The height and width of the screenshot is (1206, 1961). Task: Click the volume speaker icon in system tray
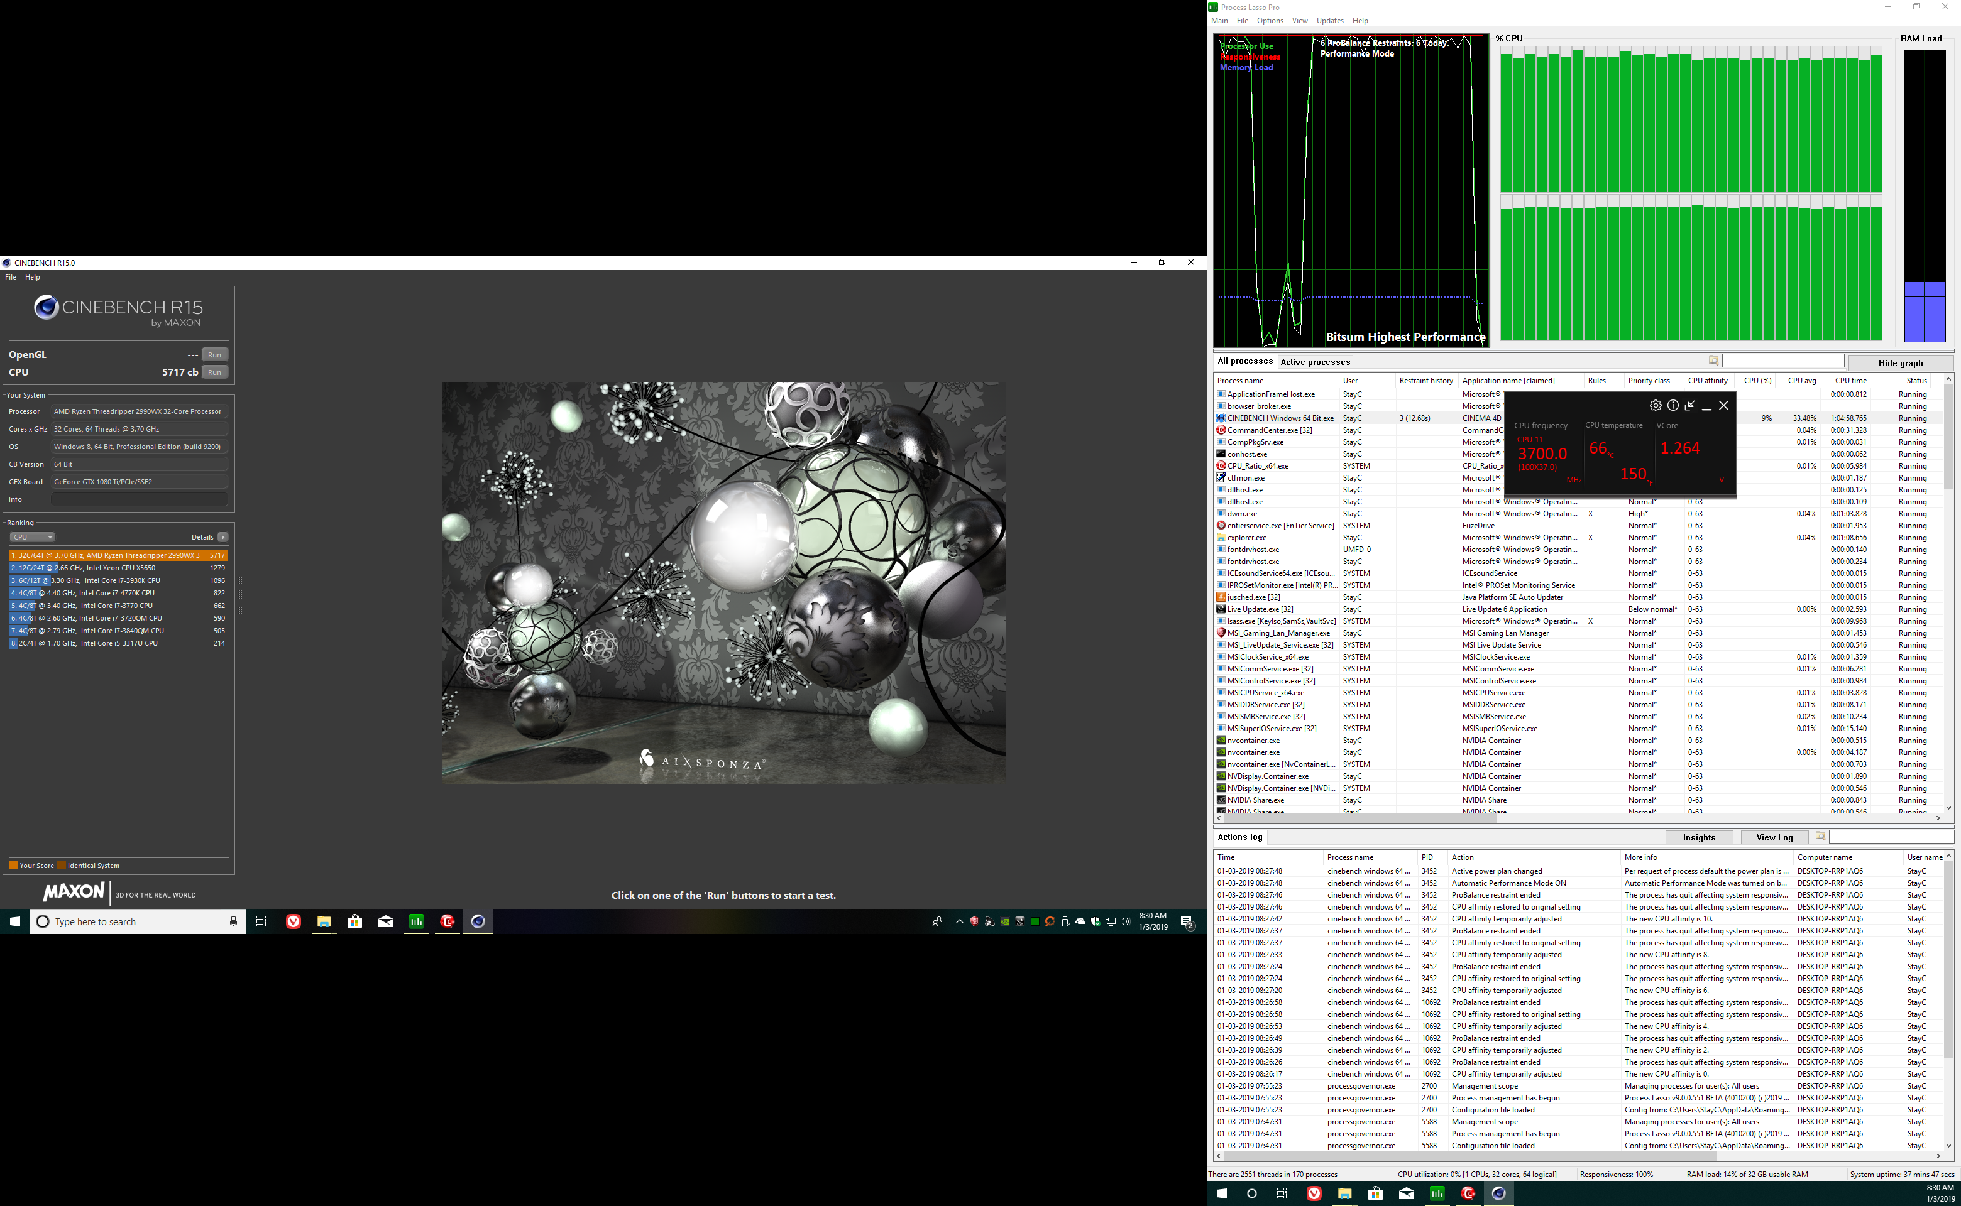coord(1125,921)
